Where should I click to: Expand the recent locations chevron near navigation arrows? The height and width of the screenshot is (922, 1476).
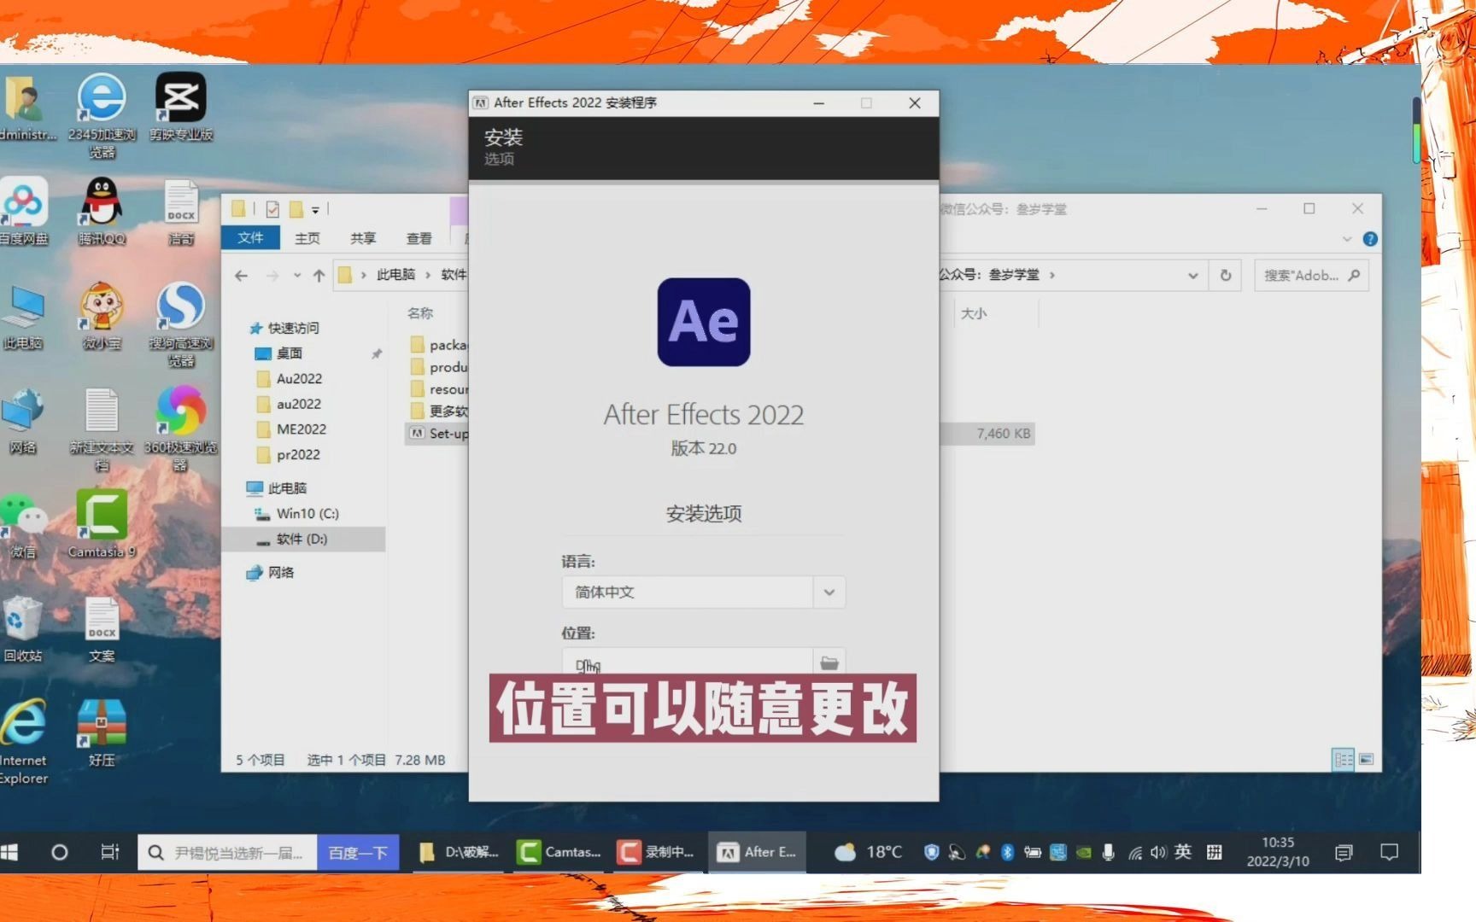296,275
